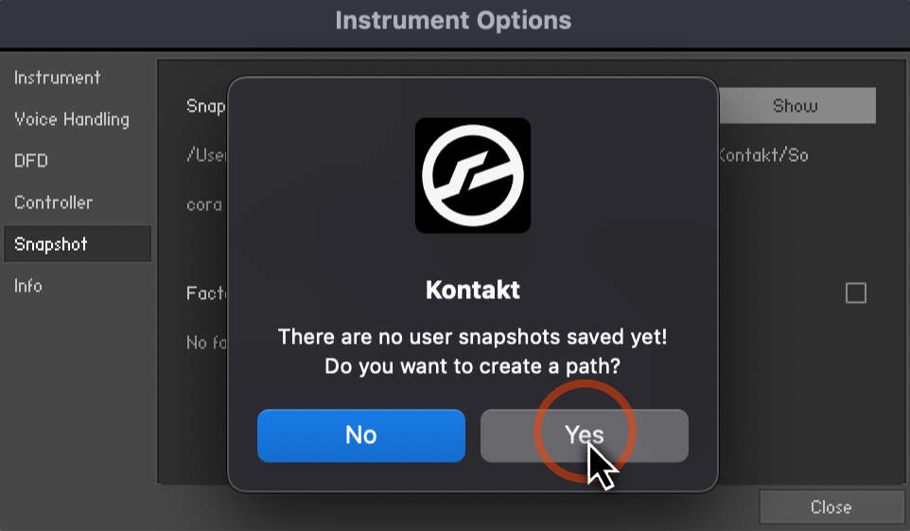Decline creating a path with No

[361, 435]
